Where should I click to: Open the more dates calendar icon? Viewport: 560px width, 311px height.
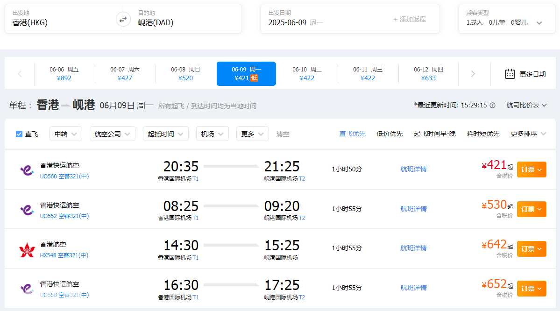pos(510,74)
